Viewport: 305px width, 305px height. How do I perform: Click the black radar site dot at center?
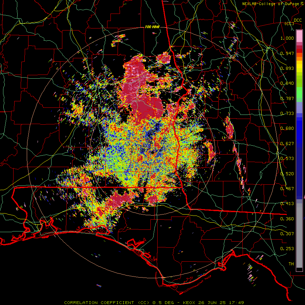152,152
